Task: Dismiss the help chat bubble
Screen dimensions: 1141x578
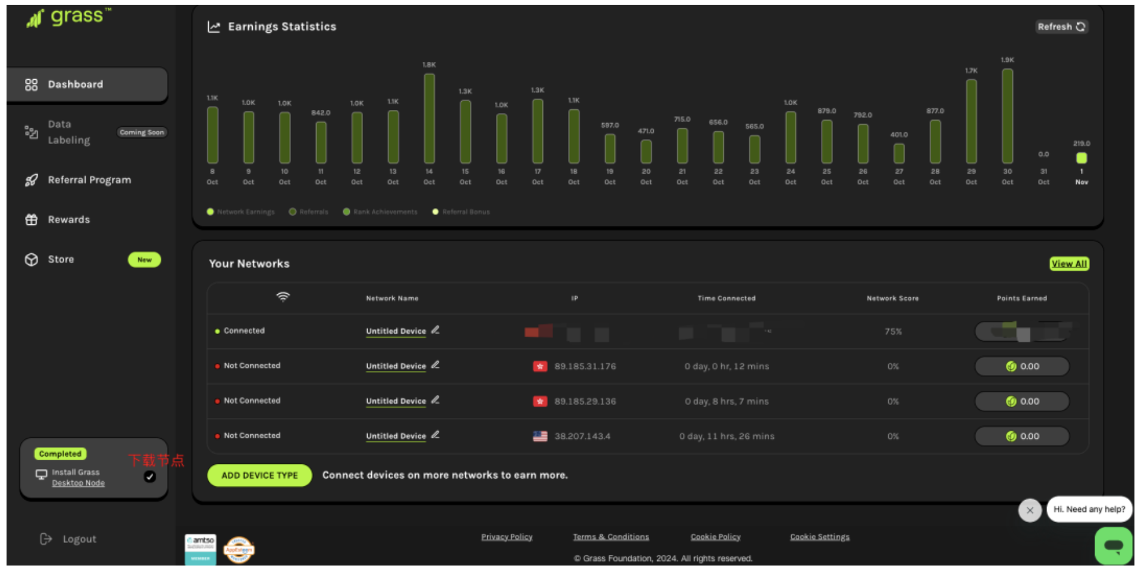Action: pyautogui.click(x=1030, y=510)
